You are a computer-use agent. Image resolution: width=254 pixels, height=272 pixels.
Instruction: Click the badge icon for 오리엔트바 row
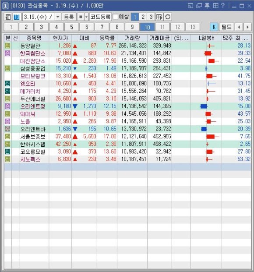7,129
